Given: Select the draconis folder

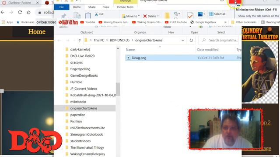Looking at the screenshot, I should [77, 62].
